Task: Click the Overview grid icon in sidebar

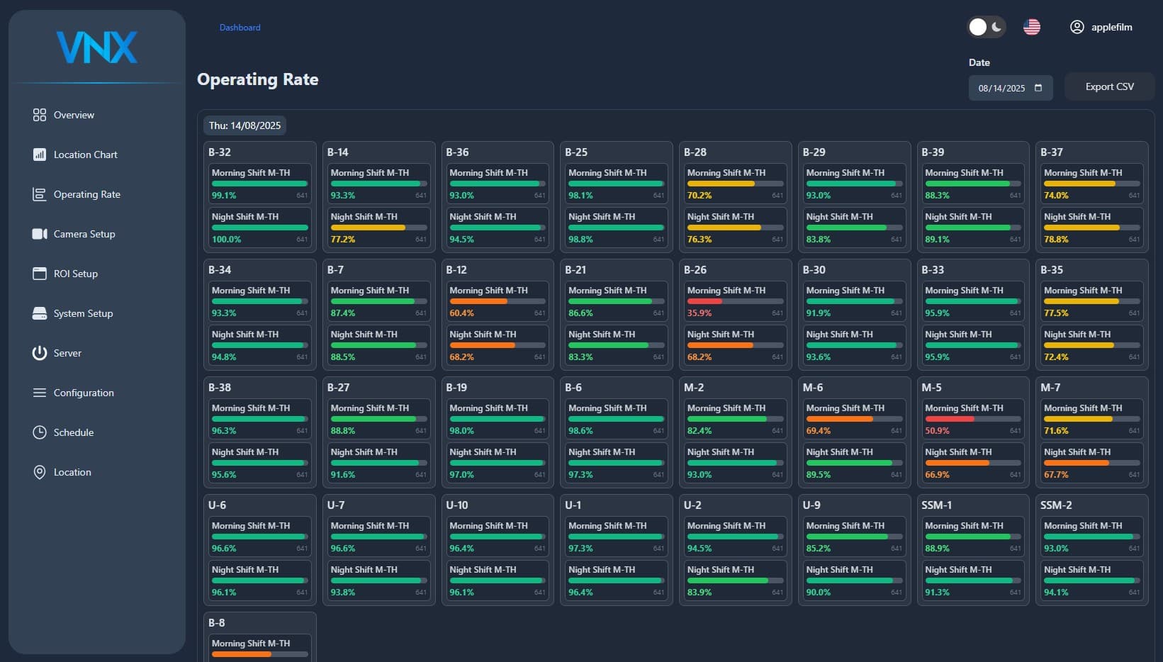Action: point(40,115)
